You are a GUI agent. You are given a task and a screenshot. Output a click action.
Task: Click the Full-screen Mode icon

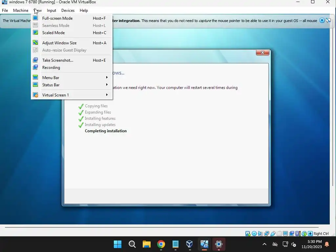coord(35,18)
